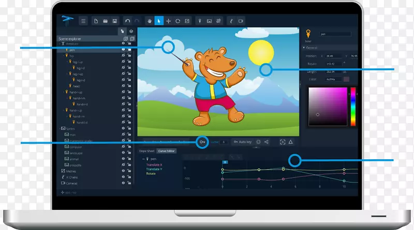The image size is (414, 230).
Task: Collapse the hand-r-m bone node
Action: click(67, 98)
